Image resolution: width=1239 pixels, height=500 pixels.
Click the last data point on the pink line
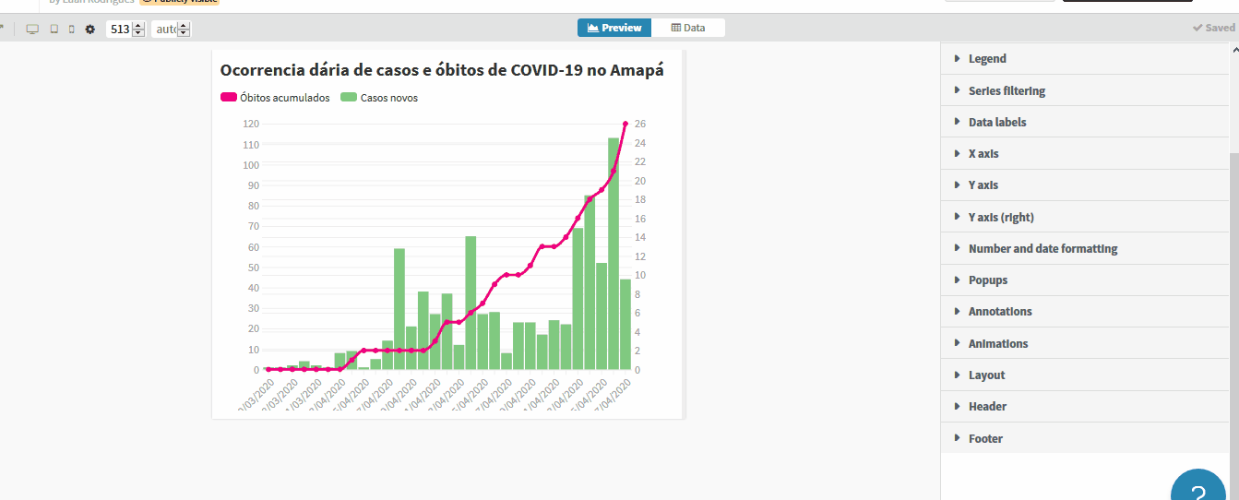click(625, 124)
